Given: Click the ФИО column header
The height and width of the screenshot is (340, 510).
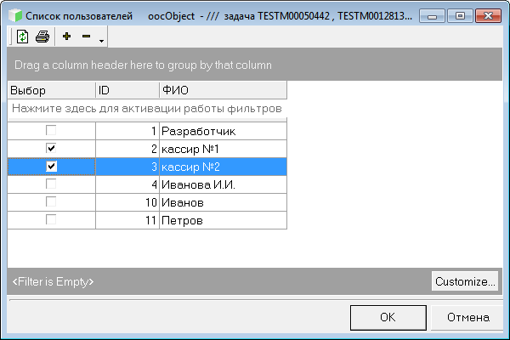Looking at the screenshot, I should 223,90.
